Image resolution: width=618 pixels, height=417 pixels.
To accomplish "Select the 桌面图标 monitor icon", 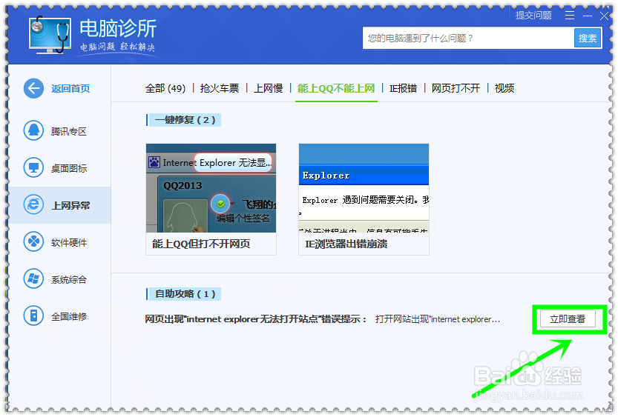I will coord(33,167).
